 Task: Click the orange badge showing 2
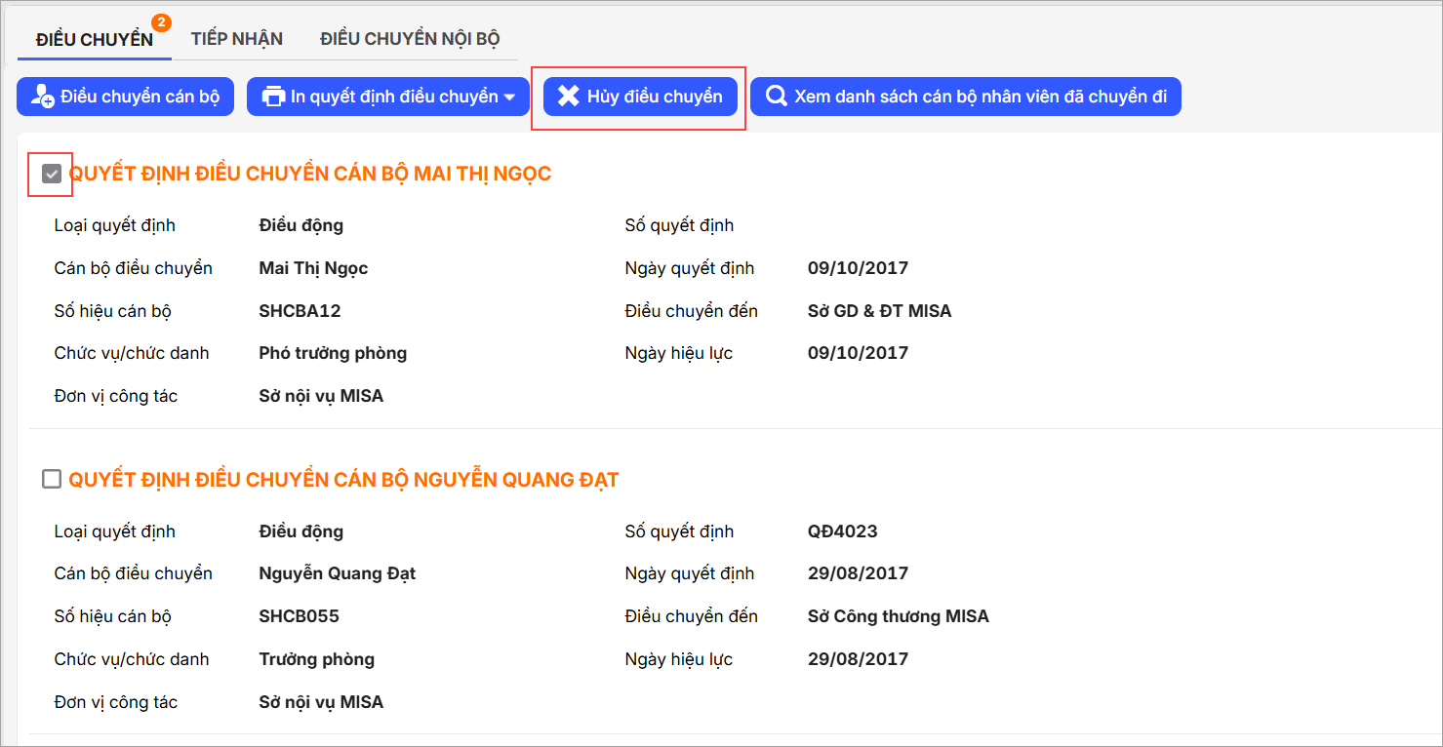point(161,22)
